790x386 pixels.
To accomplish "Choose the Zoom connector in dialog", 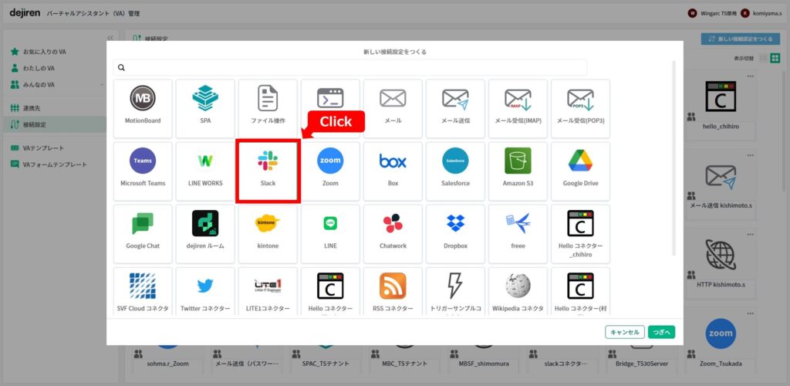I will coord(330,171).
